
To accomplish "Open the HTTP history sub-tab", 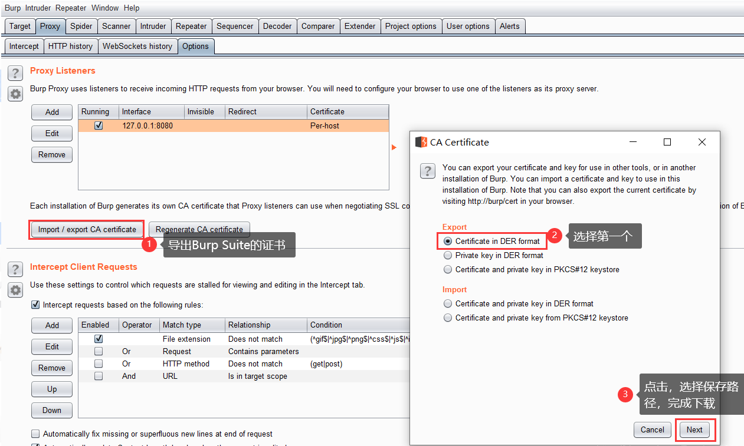I will click(x=70, y=46).
